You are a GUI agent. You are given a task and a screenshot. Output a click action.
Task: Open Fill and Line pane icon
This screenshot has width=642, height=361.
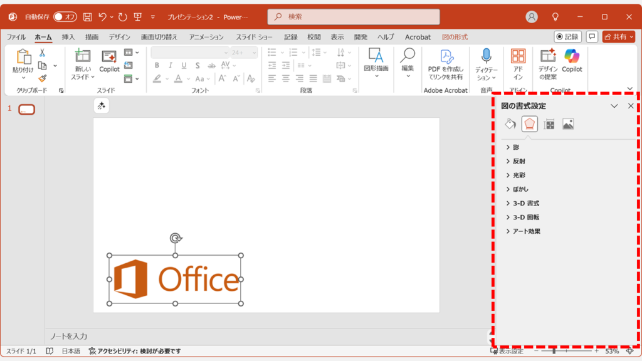(510, 123)
